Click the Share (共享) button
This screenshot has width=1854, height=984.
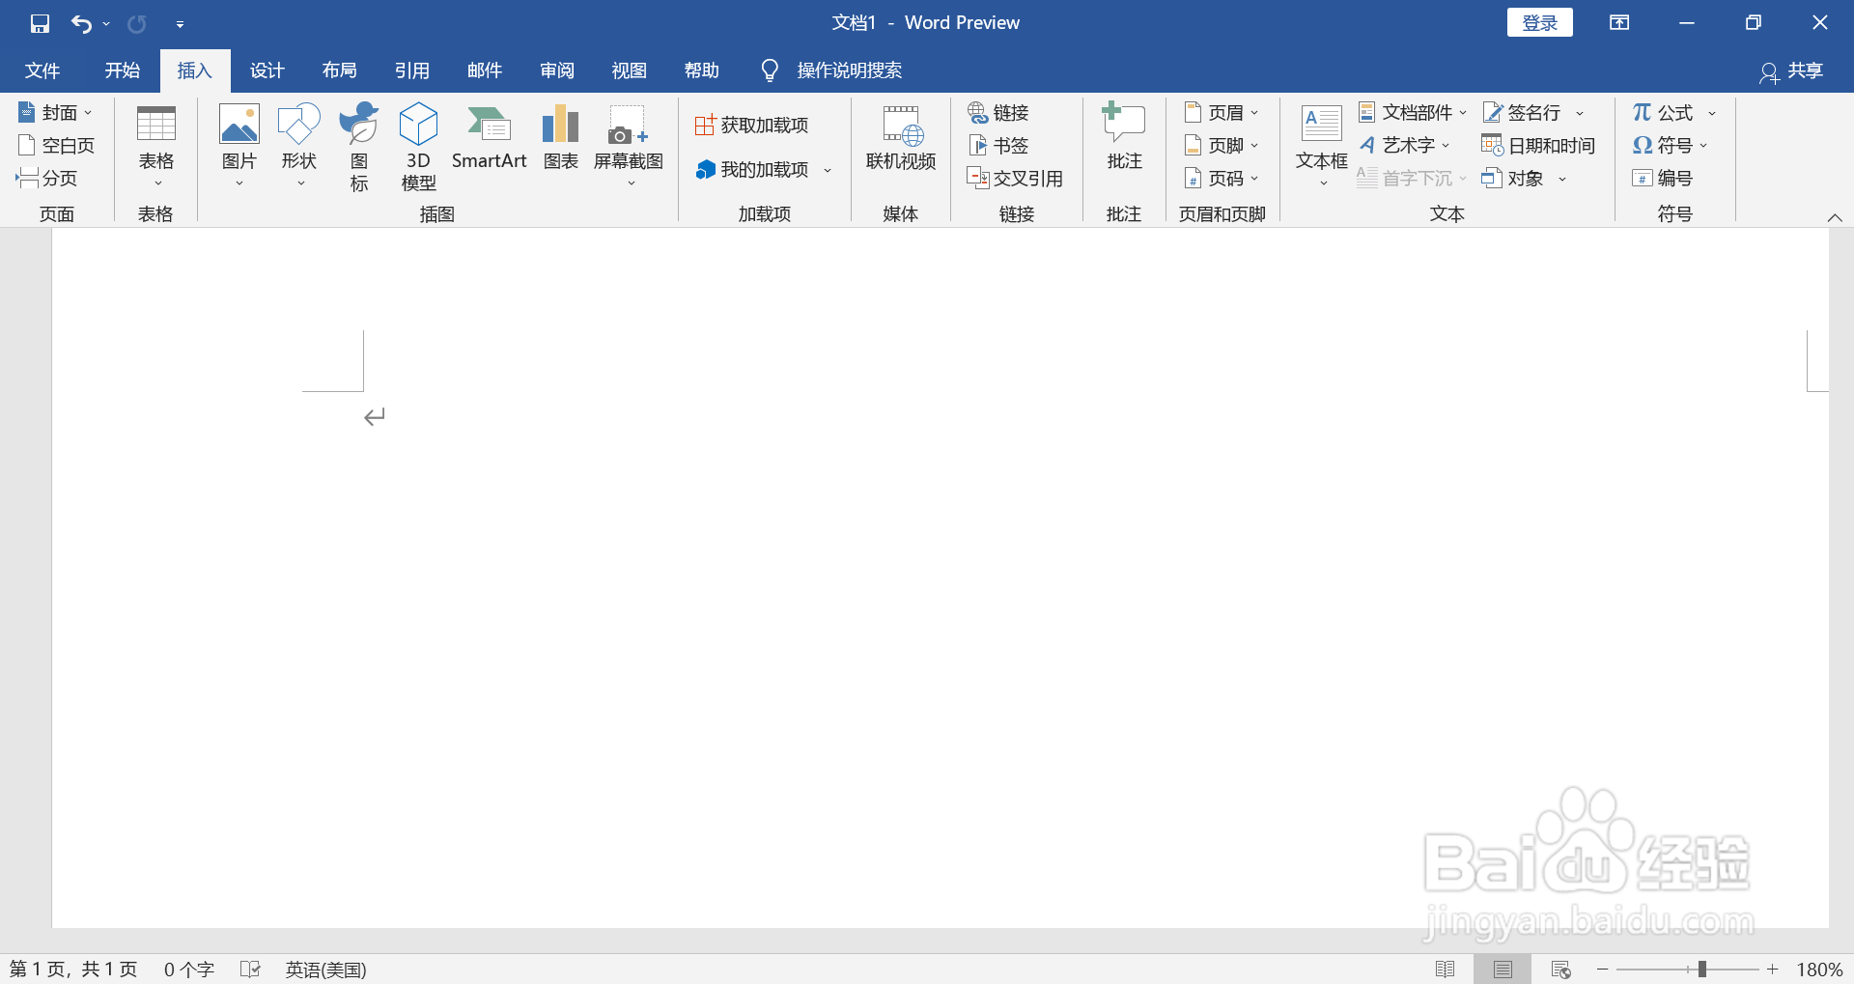click(x=1792, y=71)
